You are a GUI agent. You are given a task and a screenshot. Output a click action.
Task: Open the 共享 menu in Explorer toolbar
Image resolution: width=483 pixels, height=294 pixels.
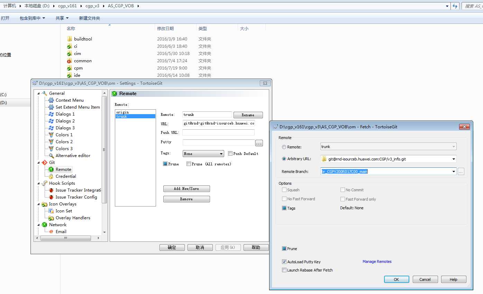point(62,18)
